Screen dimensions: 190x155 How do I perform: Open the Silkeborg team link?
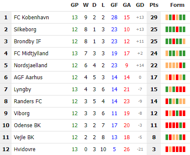[x=25, y=30]
